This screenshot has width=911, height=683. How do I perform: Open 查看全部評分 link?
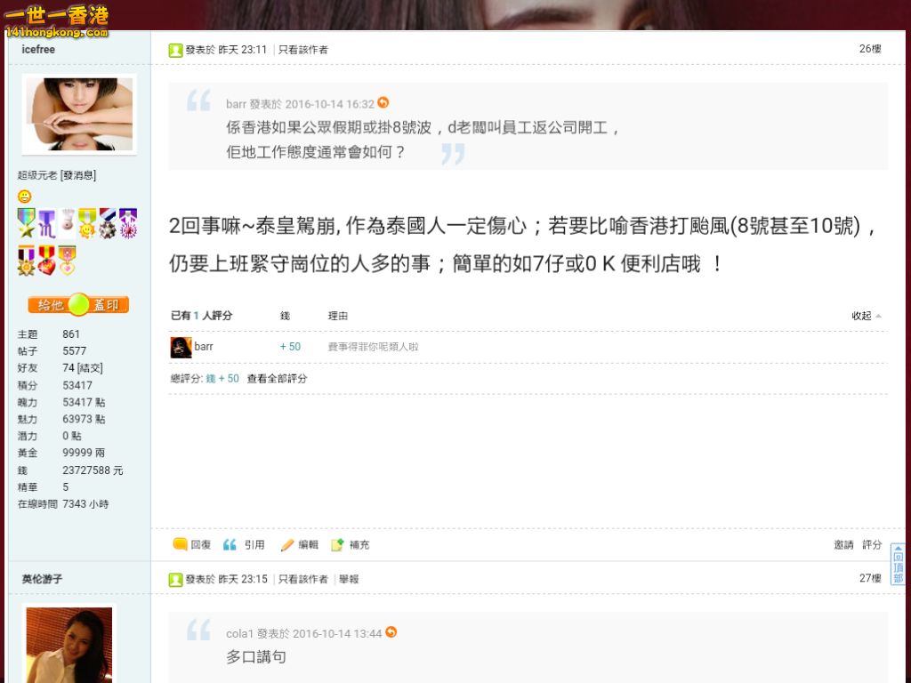click(x=278, y=379)
